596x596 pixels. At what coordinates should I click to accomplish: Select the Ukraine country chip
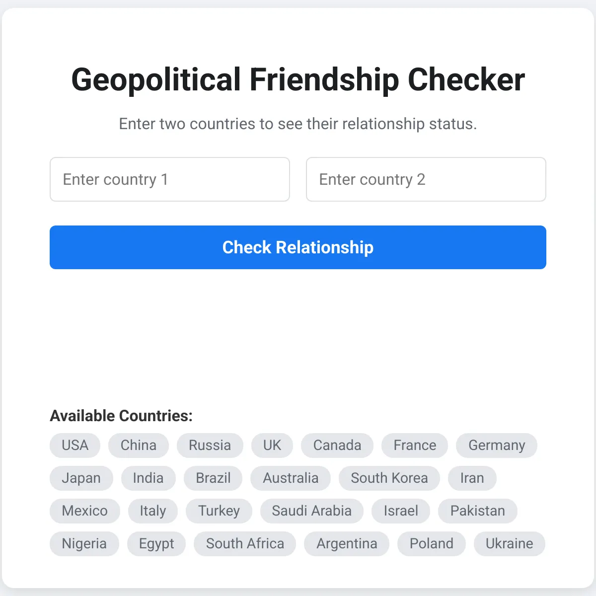coord(510,543)
